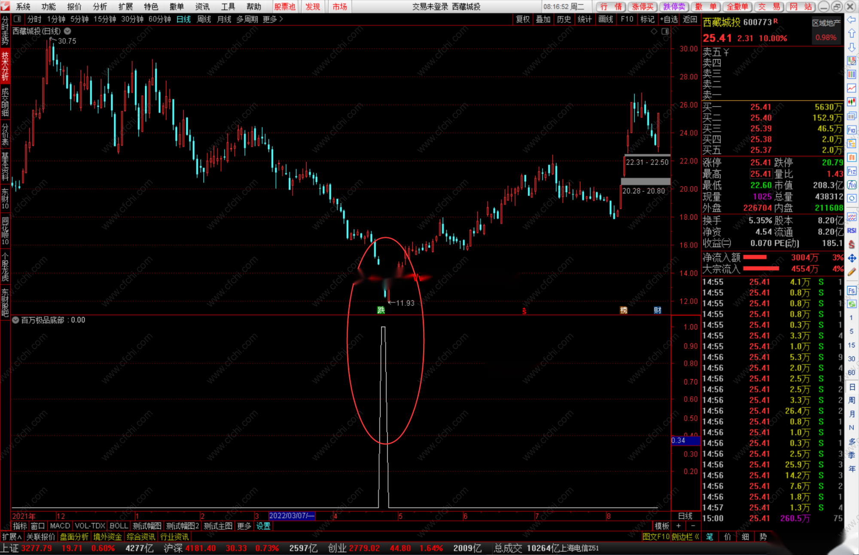This screenshot has height=555, width=859.
Task: Click the 2022/03/07 date marker on timeline
Action: tap(292, 516)
